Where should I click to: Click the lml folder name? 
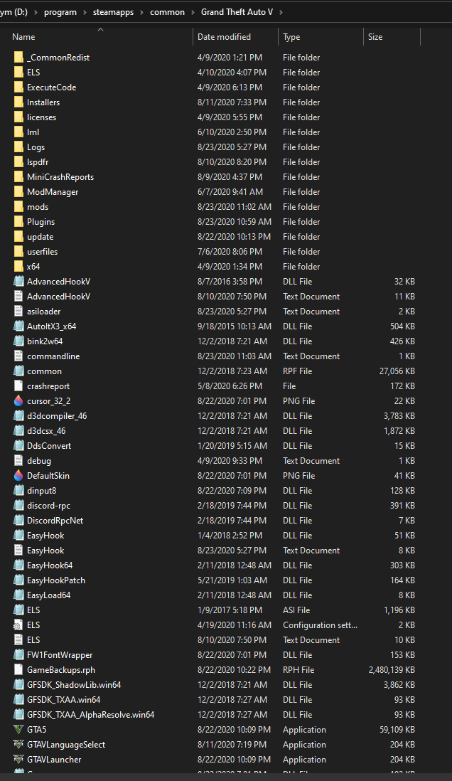[33, 132]
